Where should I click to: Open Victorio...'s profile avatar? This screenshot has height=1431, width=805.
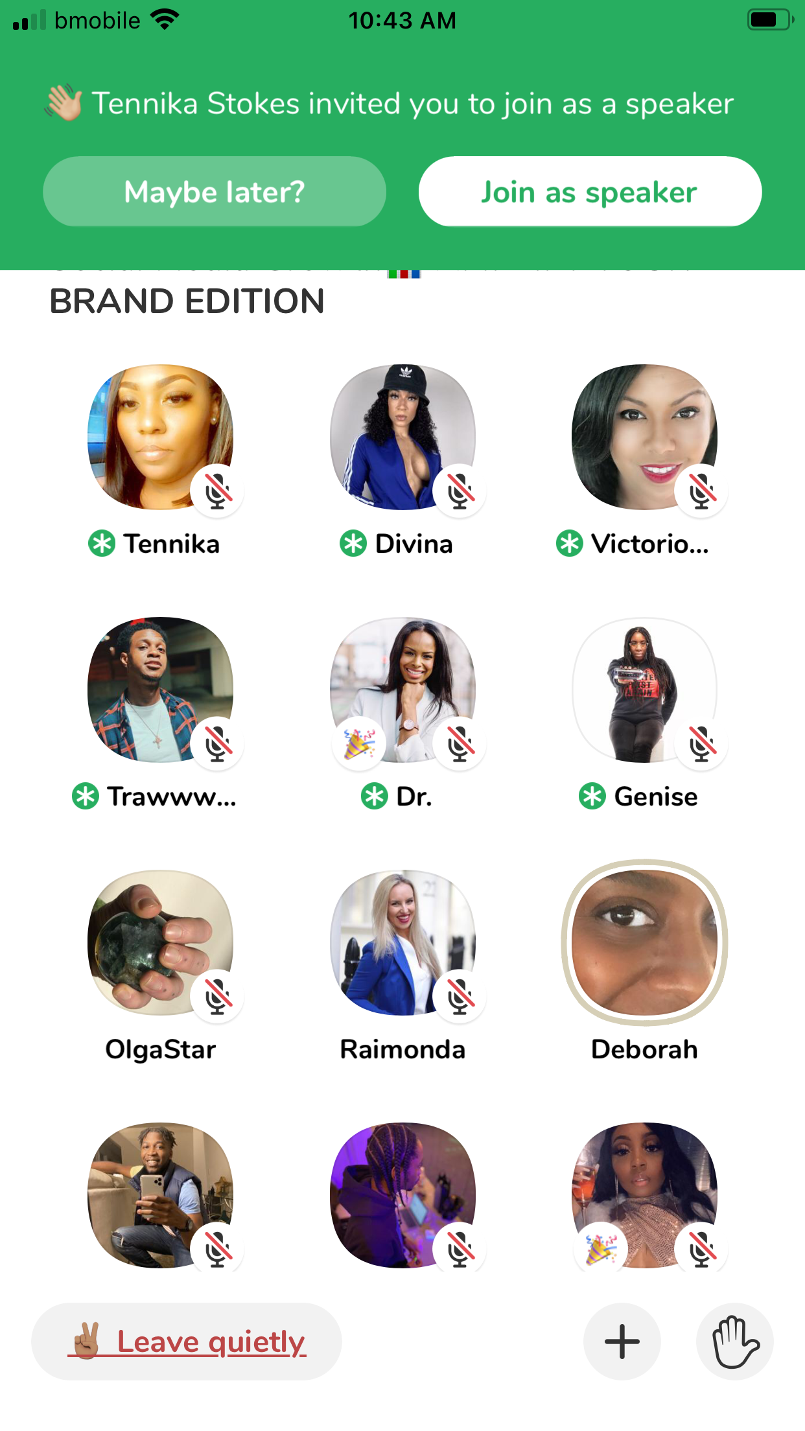click(x=644, y=437)
